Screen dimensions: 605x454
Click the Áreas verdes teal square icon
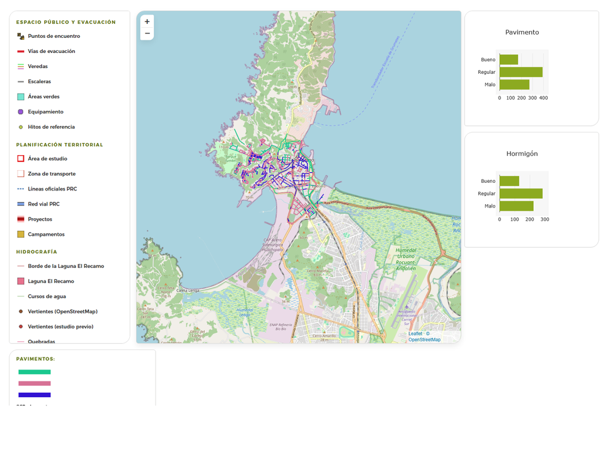pos(21,96)
